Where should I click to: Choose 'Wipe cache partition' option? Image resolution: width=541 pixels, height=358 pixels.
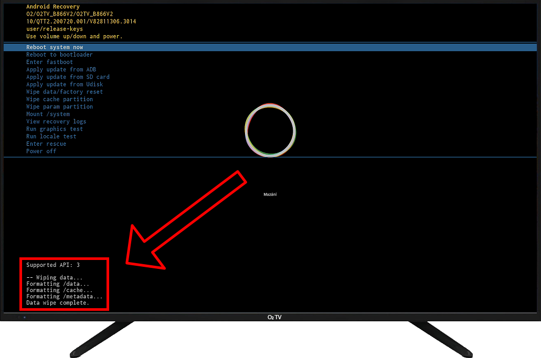59,99
